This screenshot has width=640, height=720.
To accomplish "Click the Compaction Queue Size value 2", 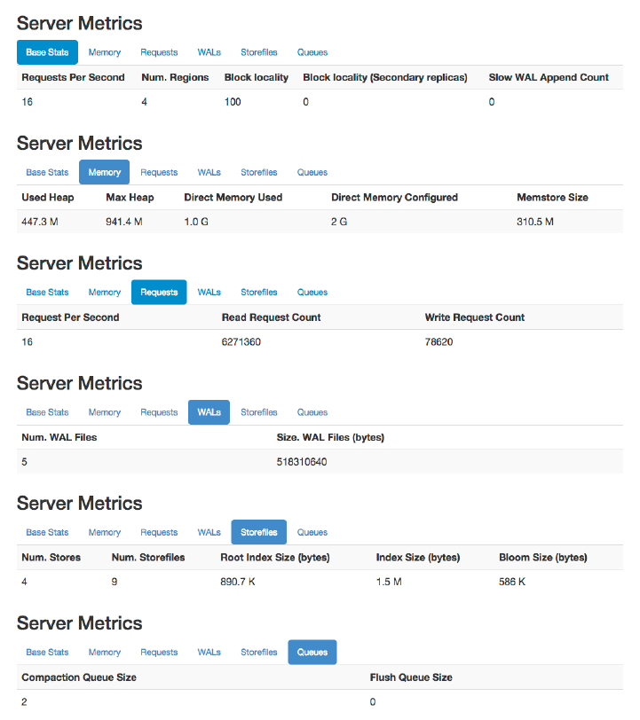I will click(x=24, y=701).
